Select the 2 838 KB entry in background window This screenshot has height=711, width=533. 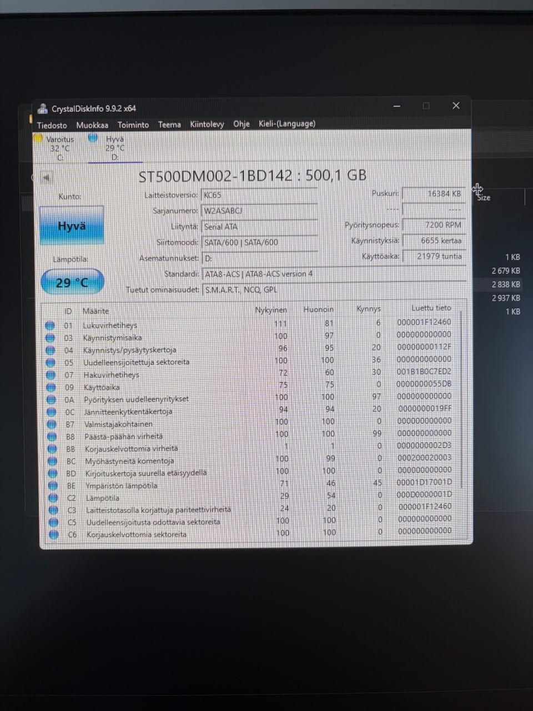point(506,284)
